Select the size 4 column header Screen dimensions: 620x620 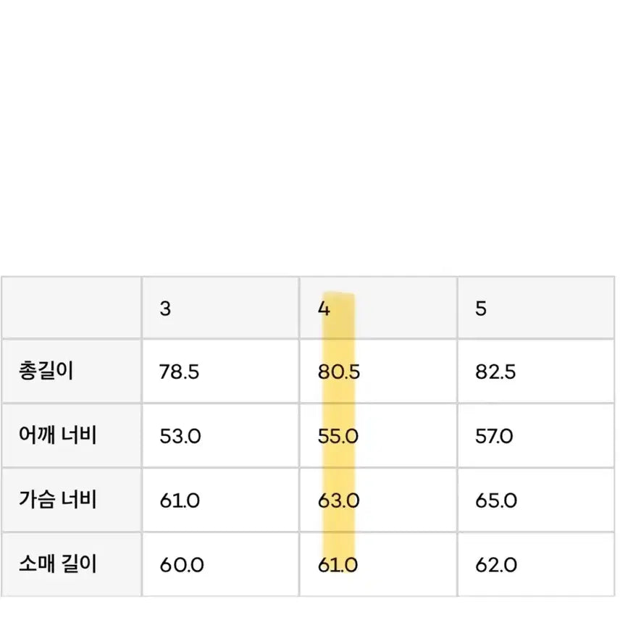pos(324,308)
